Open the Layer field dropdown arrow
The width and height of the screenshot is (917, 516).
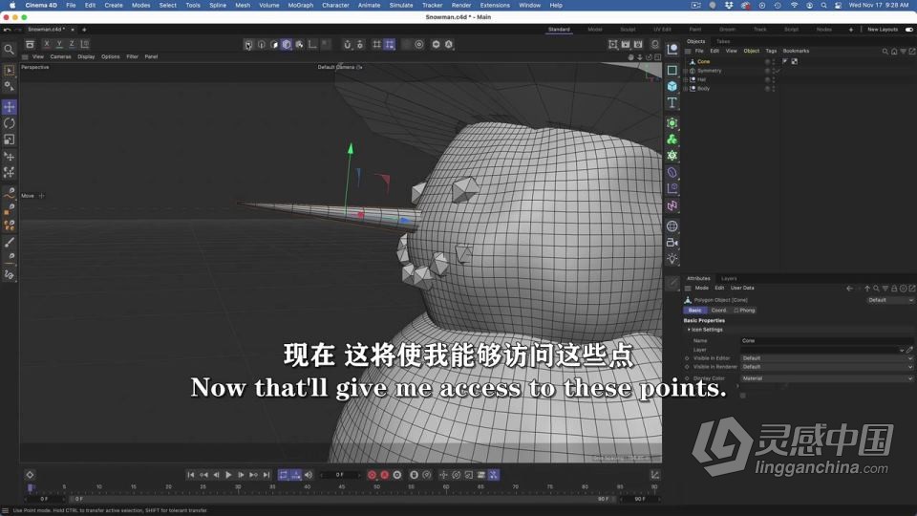point(902,350)
